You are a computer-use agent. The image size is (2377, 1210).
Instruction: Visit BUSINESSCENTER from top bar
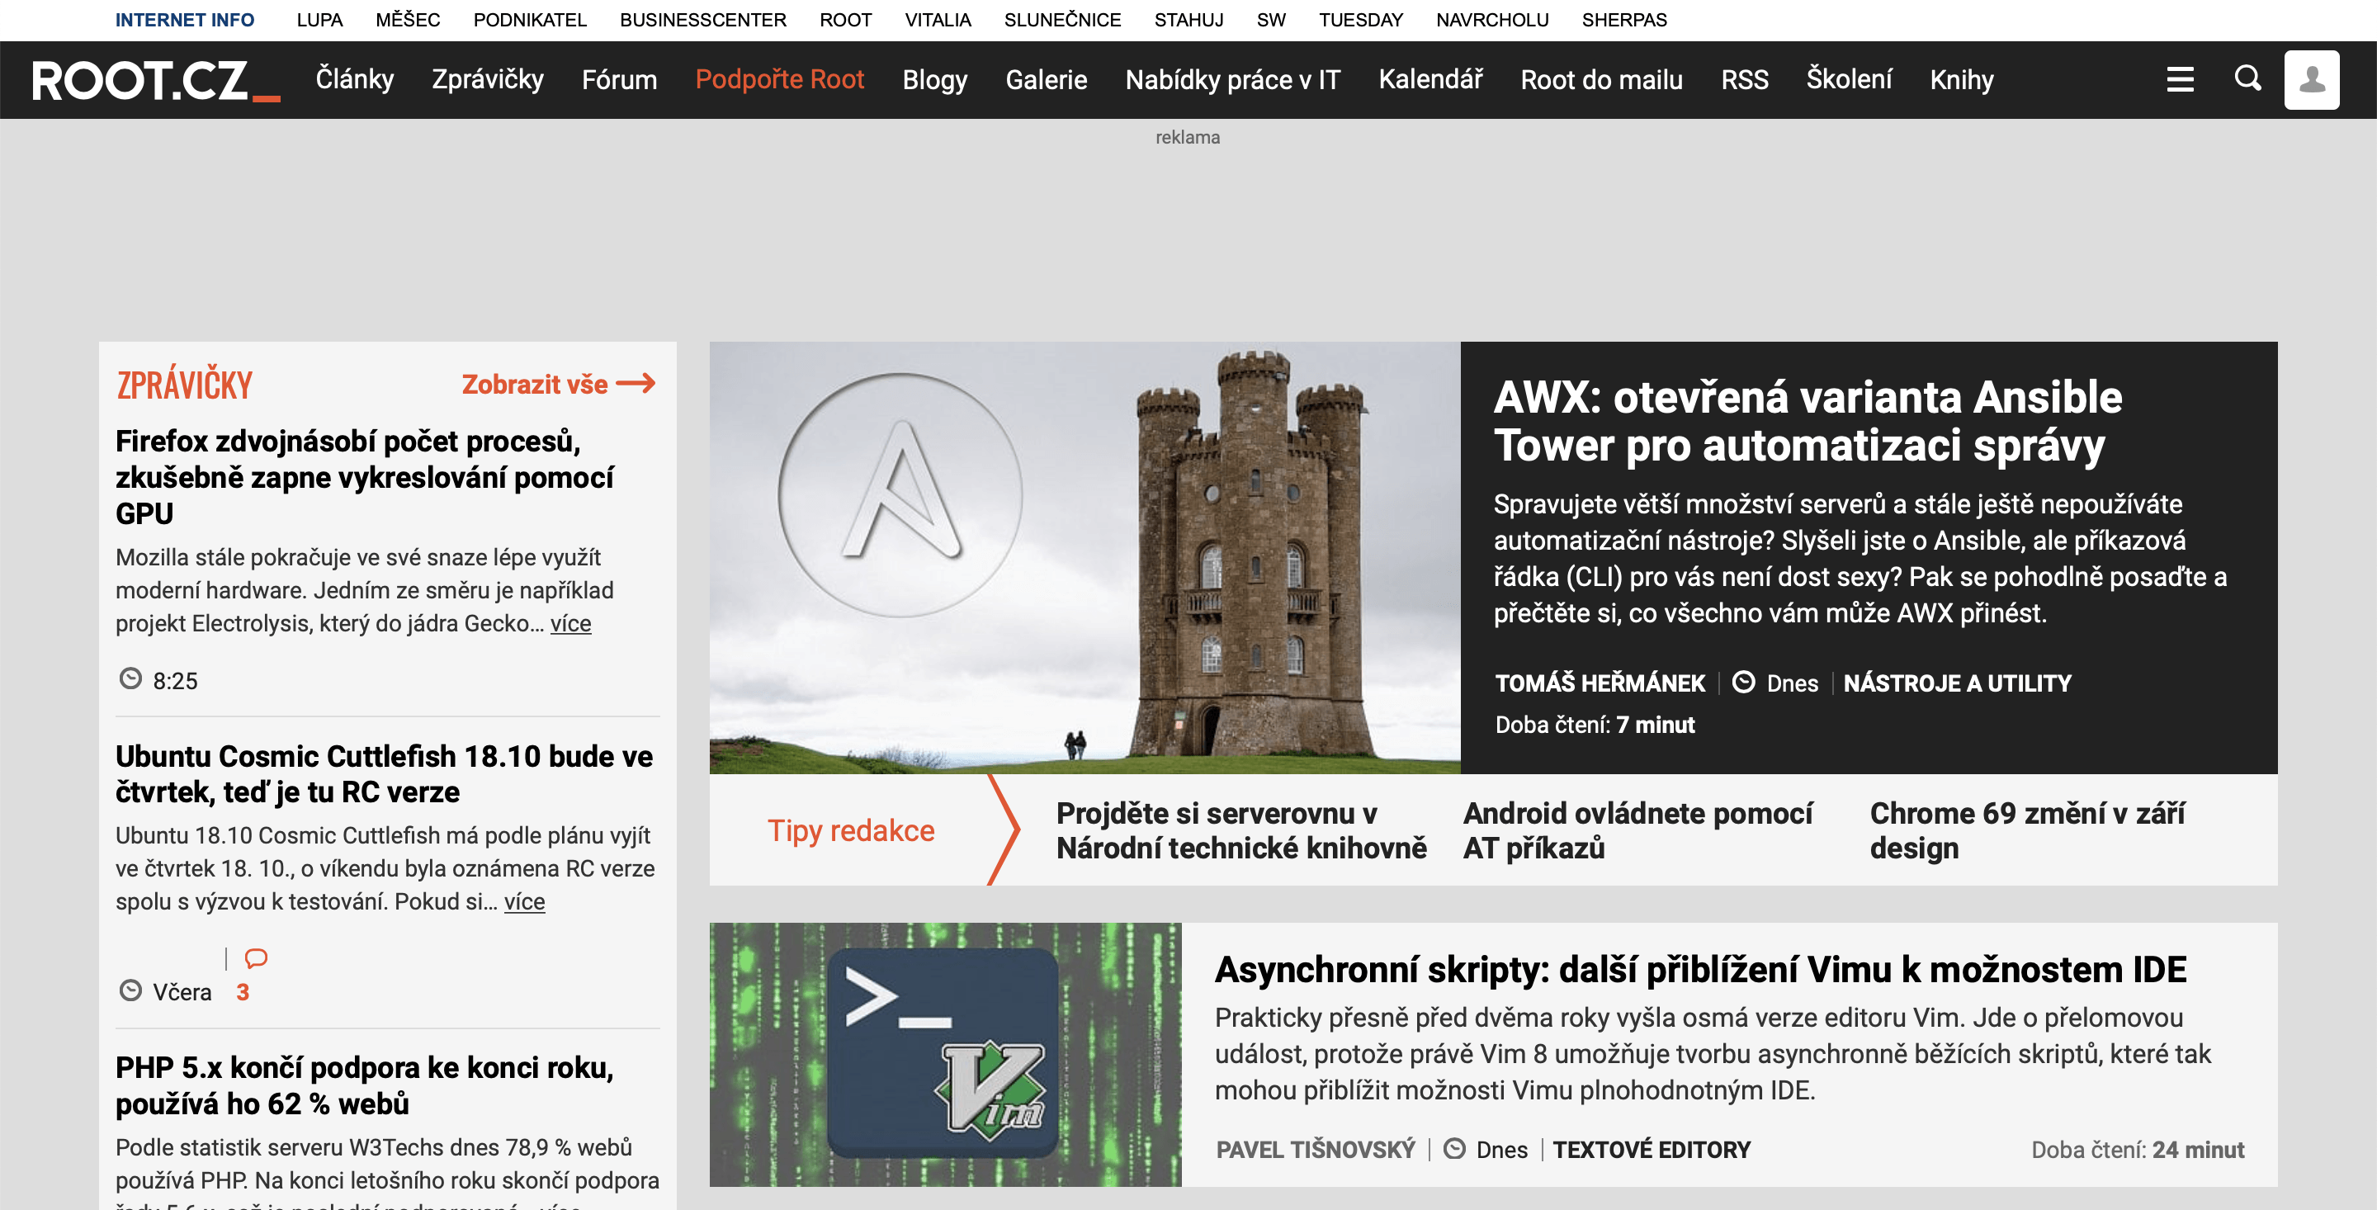coord(702,19)
